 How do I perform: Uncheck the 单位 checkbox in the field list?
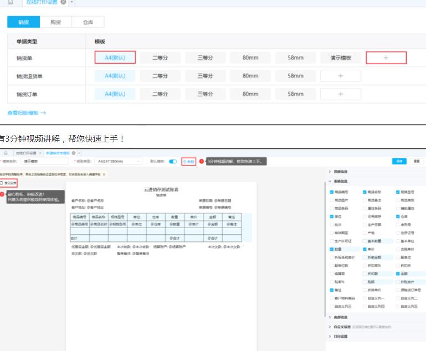click(331, 216)
